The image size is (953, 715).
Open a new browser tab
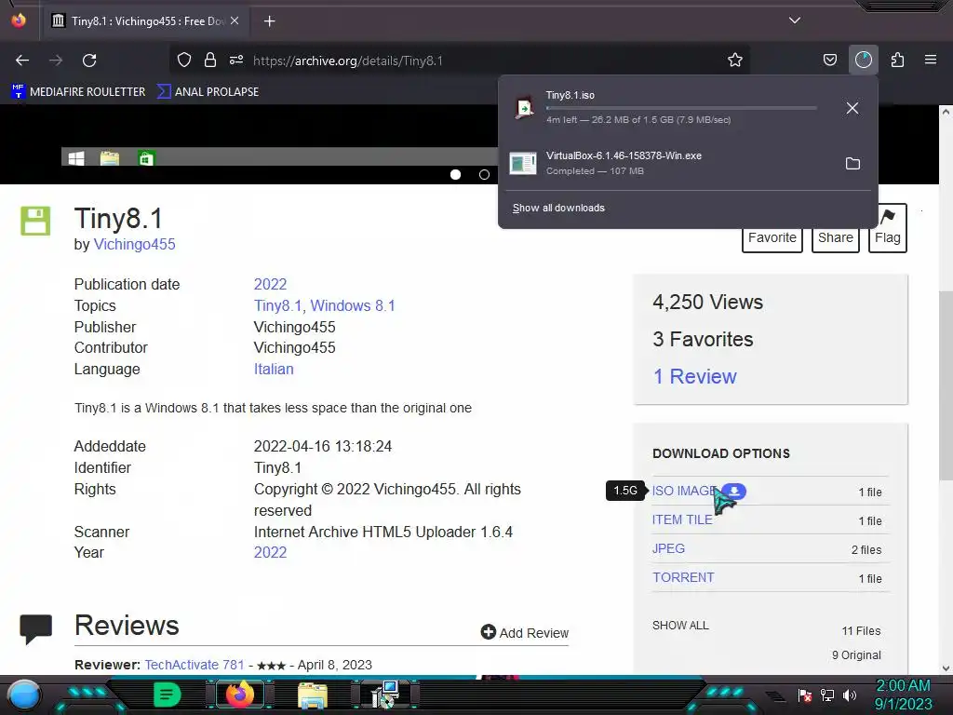(x=269, y=21)
